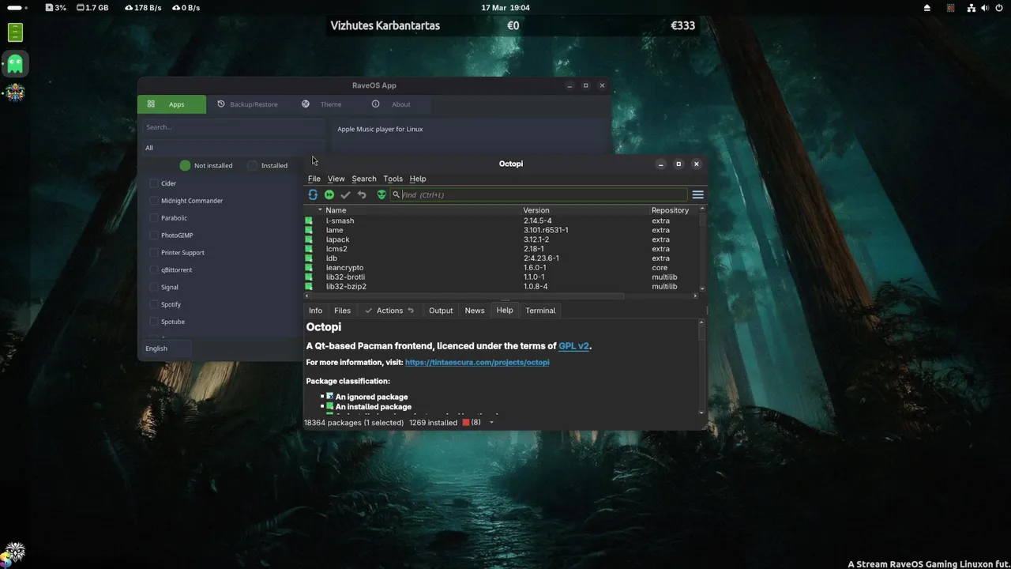This screenshot has height=569, width=1011.
Task: Click the installed-package icon beside l-smash
Action: 309,220
